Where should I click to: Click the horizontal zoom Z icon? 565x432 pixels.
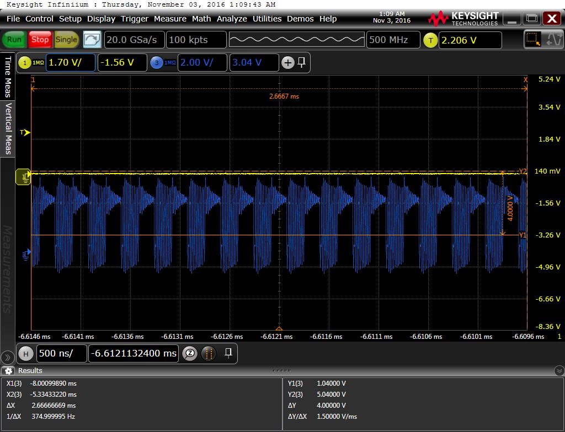pos(189,353)
